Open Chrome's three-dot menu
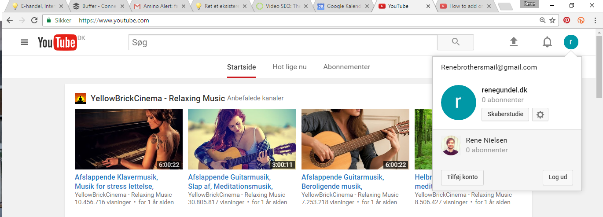Screen dimensions: 603x217 click(595, 20)
